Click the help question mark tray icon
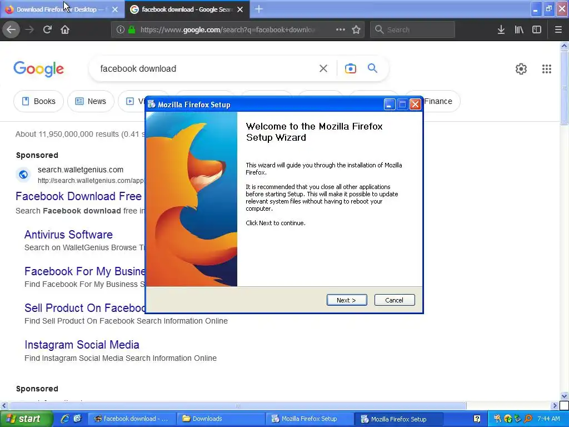569x427 pixels. (477, 419)
